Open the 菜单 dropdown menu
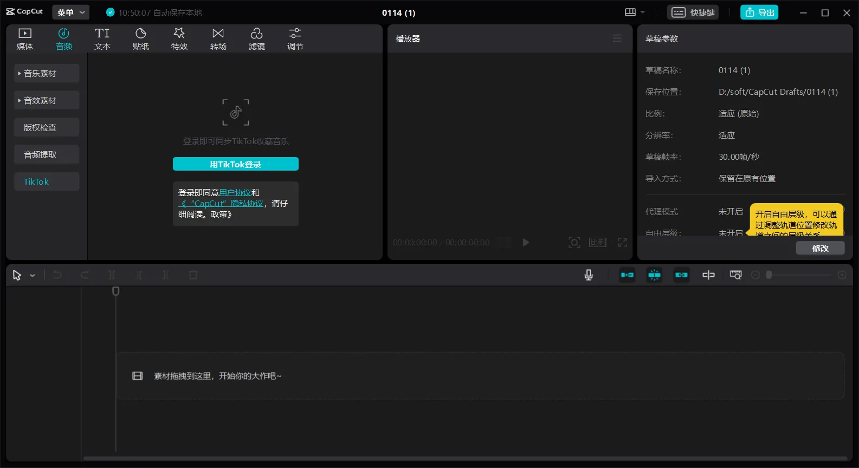Viewport: 859px width, 468px height. (71, 12)
